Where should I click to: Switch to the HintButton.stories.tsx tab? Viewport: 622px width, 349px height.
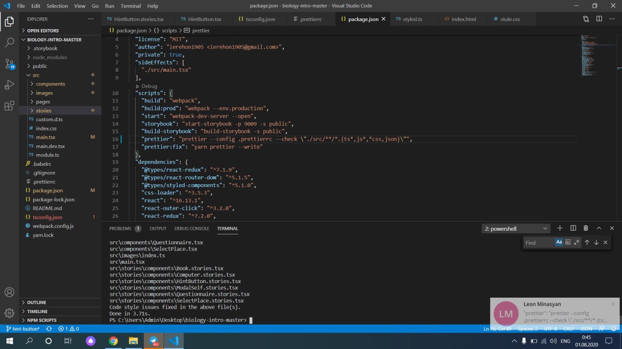coord(138,19)
